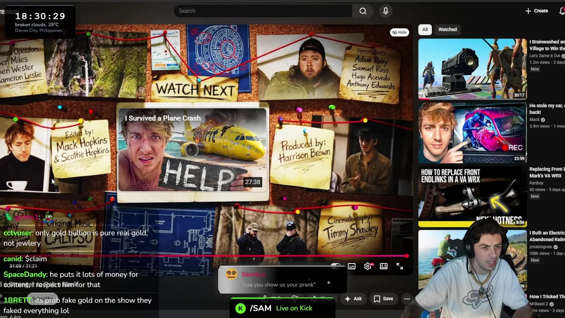This screenshot has height=318, width=565.
Task: Open 'I Survived a Plane Crash' suggested video
Action: click(192, 151)
